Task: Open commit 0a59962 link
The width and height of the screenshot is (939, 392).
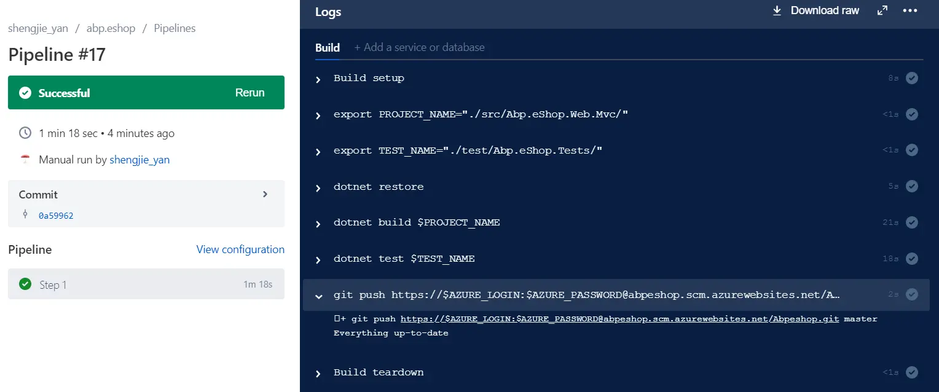Action: coord(56,216)
